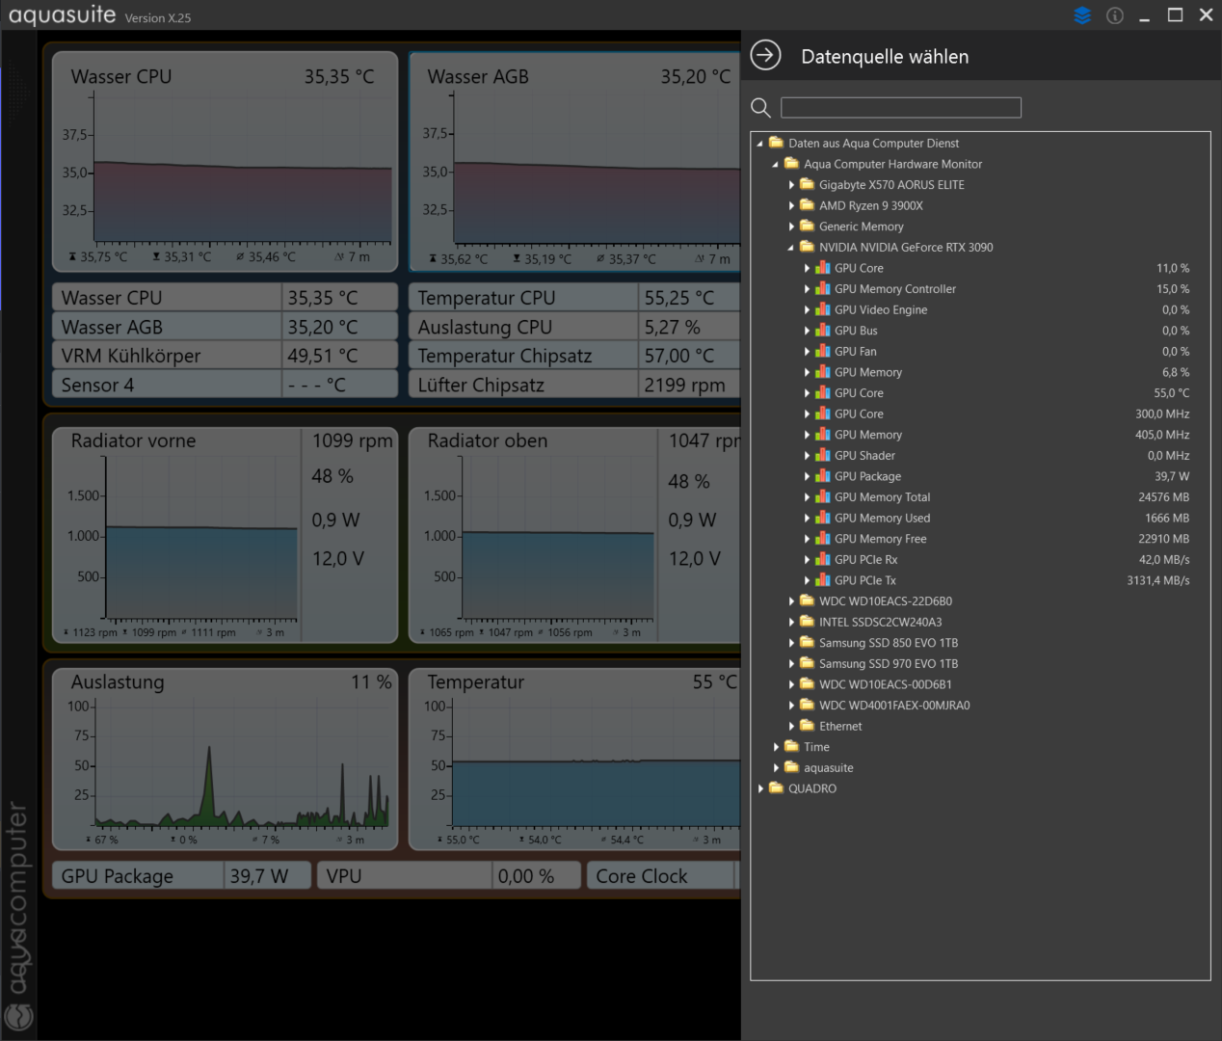The height and width of the screenshot is (1041, 1222).
Task: Expand Gigabyte X570 AORUS ELITE node
Action: pos(791,185)
